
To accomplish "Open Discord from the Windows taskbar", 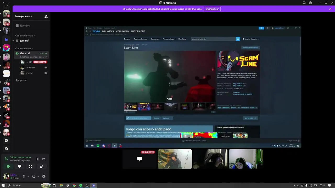I will (93, 185).
